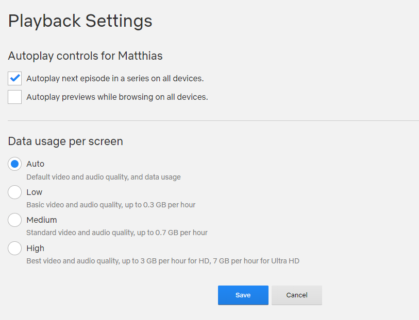The height and width of the screenshot is (320, 419).
Task: Click the "Medium" option label text
Action: pos(42,220)
